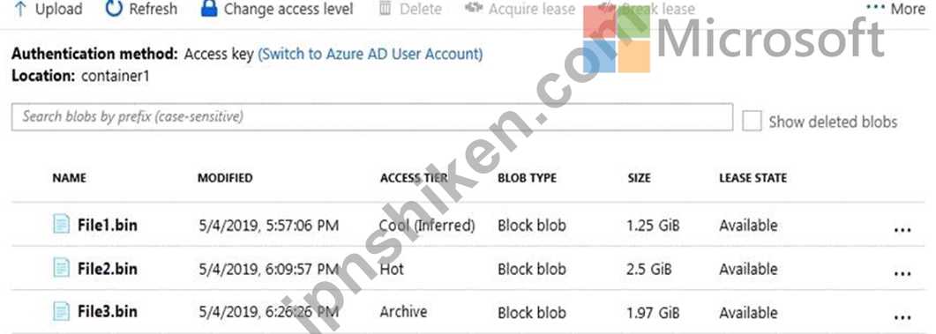This screenshot has height=334, width=936.
Task: Click the Acquire lease icon
Action: point(474,9)
